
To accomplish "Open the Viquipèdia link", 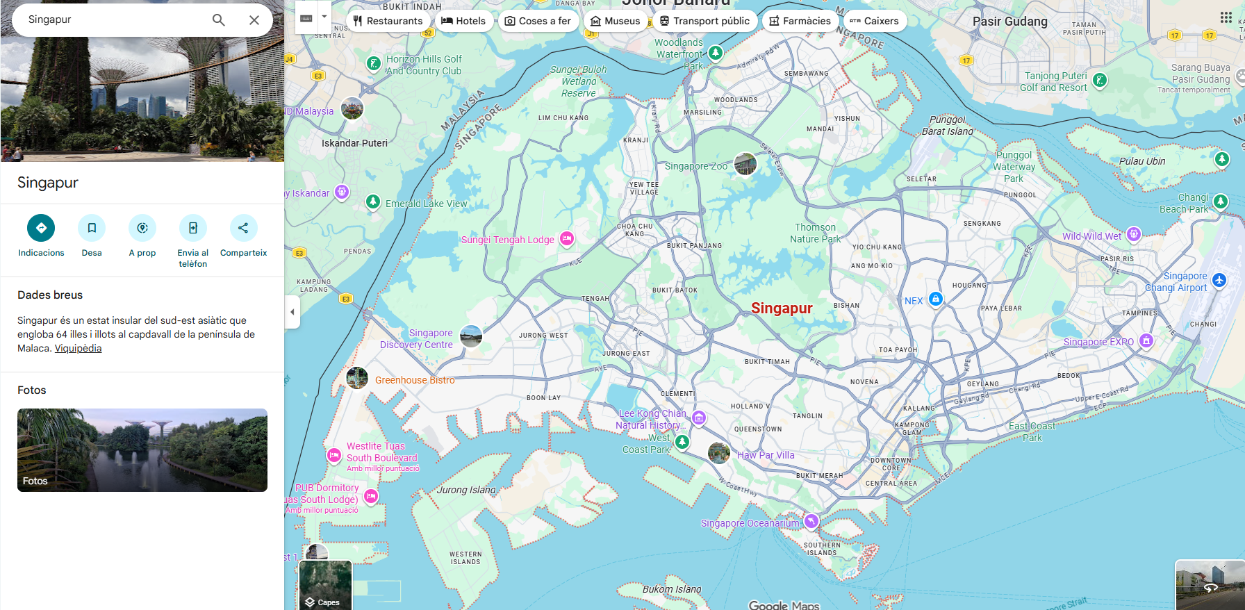I will (78, 348).
